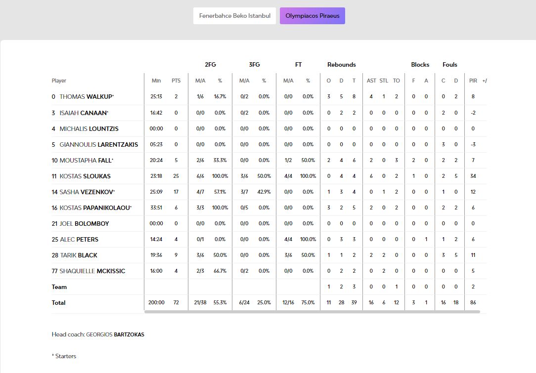The height and width of the screenshot is (373, 536).
Task: Click Alec Peters in the player list
Action: tap(79, 239)
